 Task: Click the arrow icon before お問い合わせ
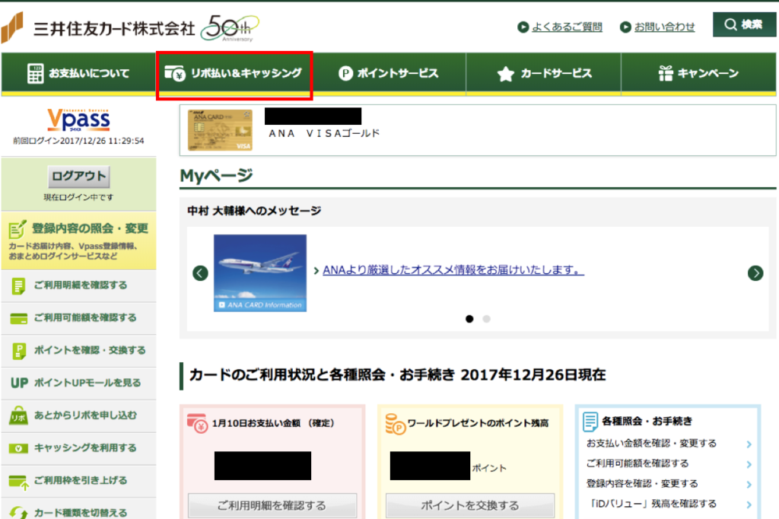pos(625,27)
